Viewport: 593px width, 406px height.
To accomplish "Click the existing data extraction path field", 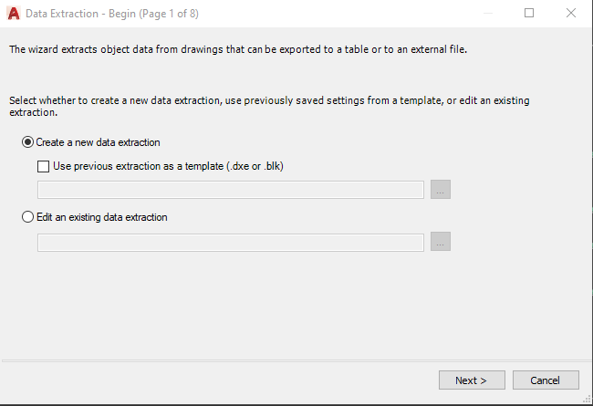I will point(231,242).
